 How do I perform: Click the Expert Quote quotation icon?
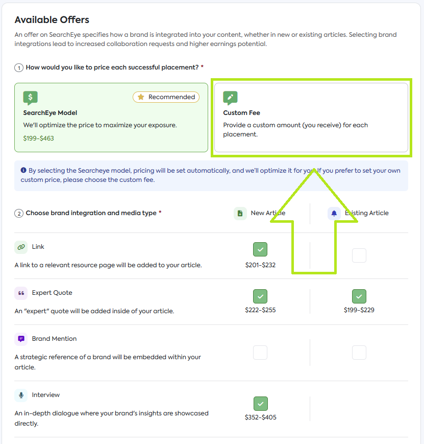21,293
